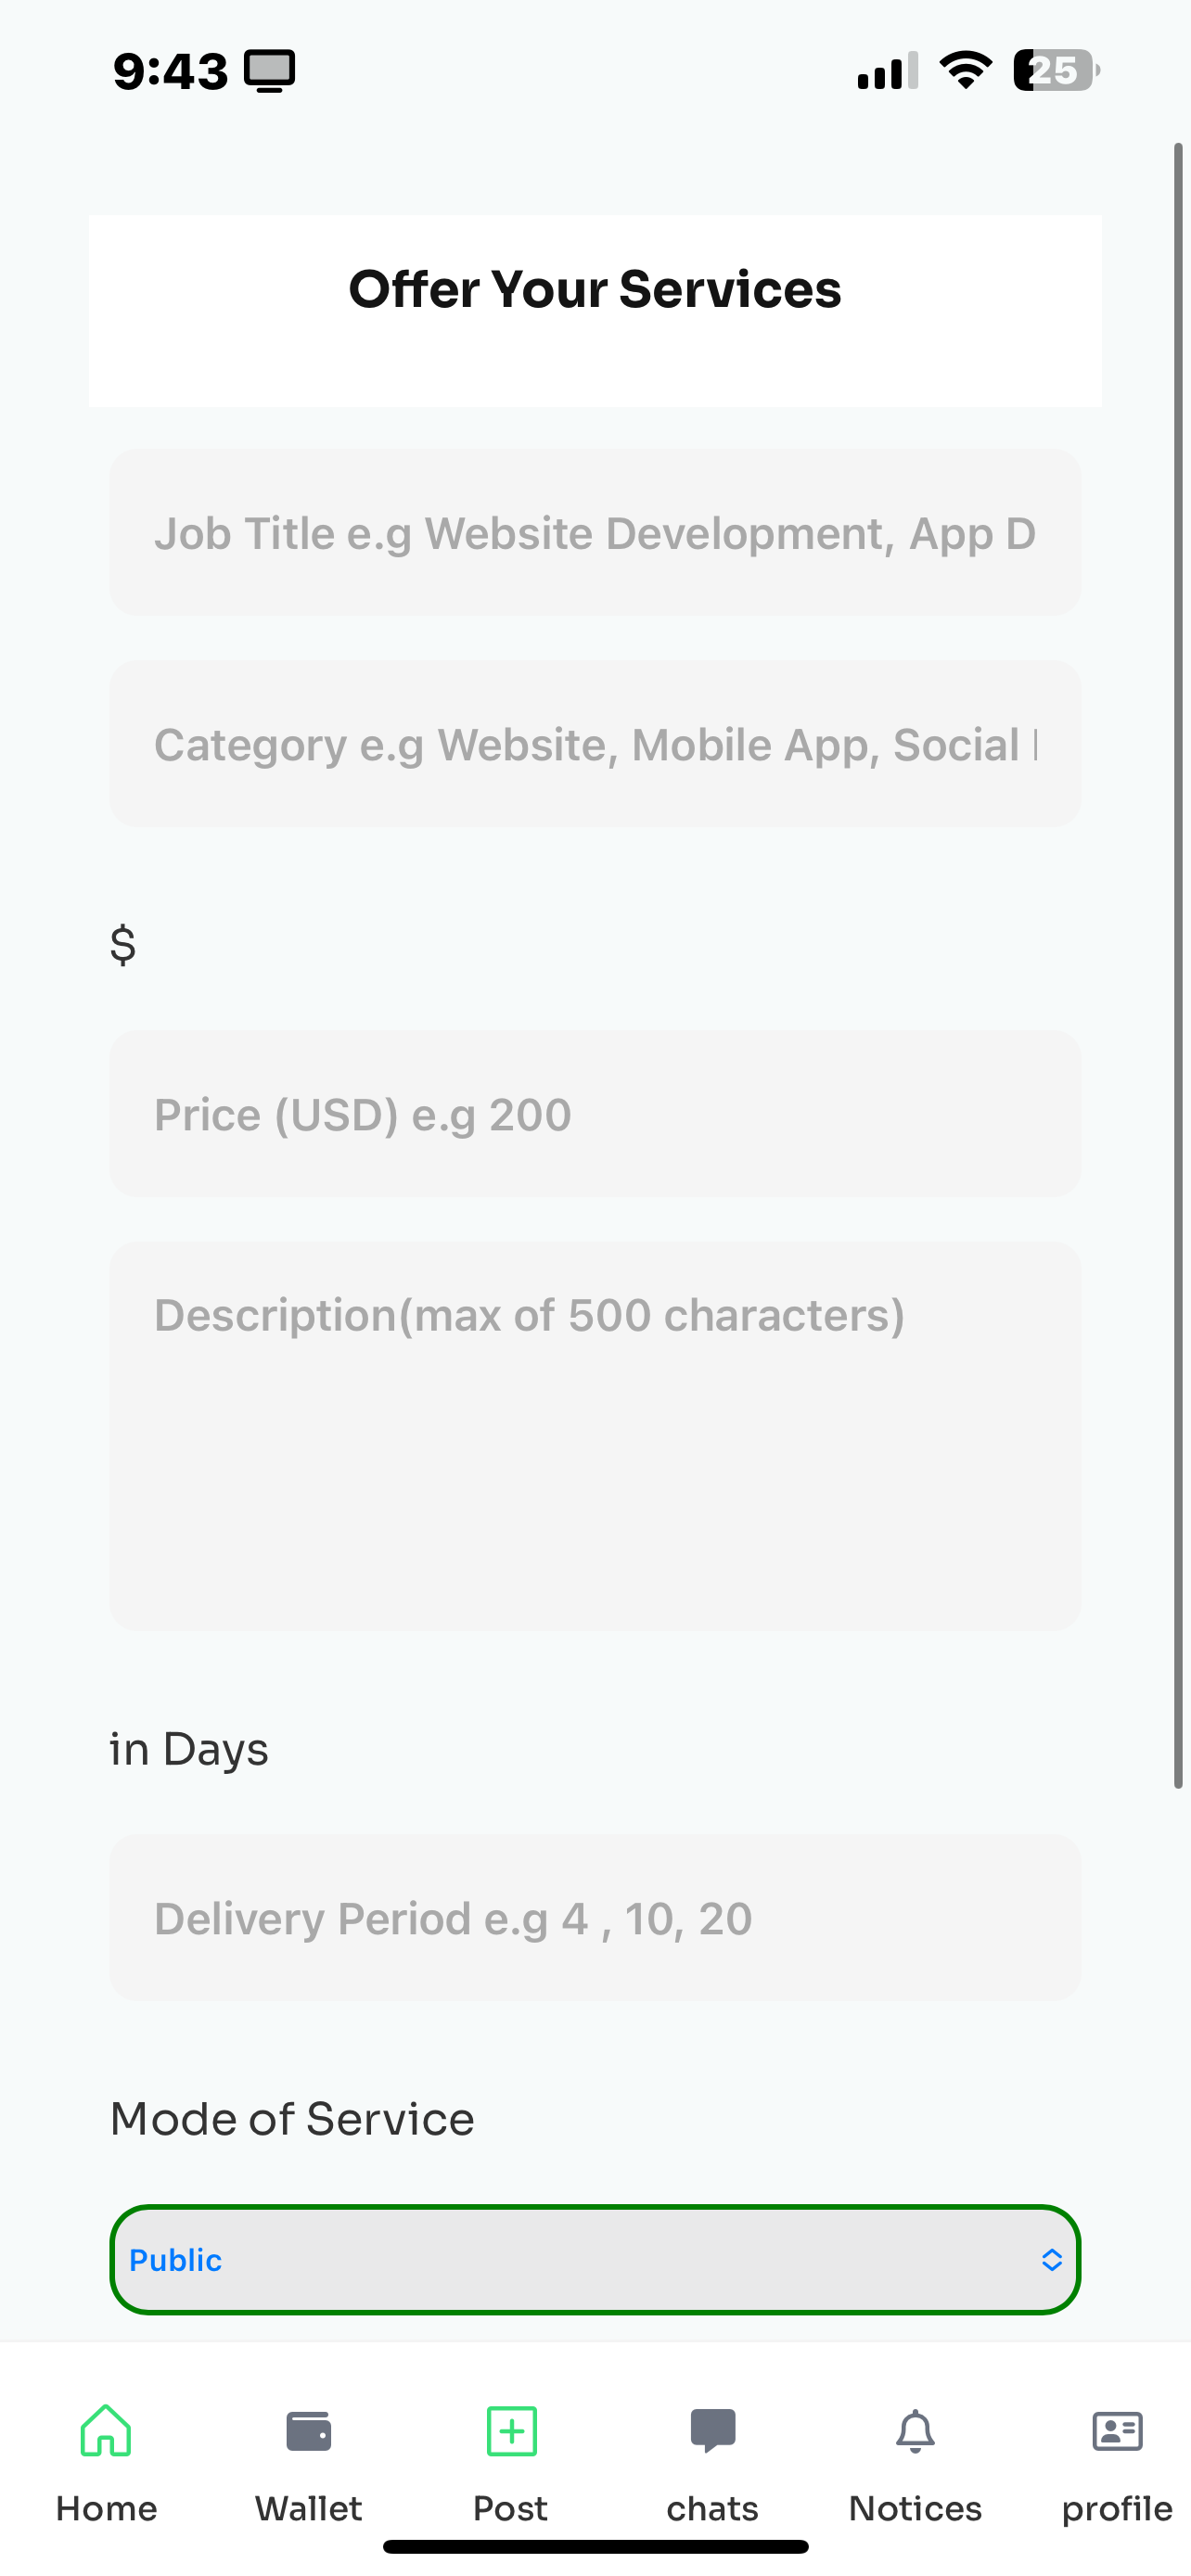Tap the screen mirroring status icon
Image resolution: width=1191 pixels, height=2576 pixels.
pos(270,71)
